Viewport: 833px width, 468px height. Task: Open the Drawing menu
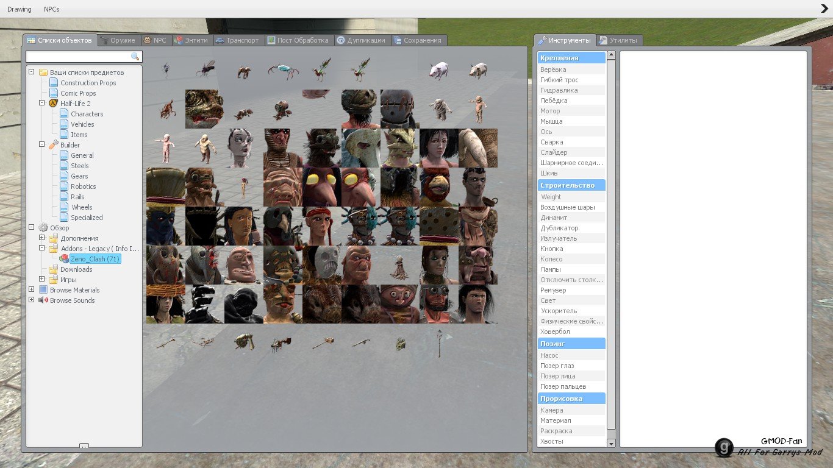click(20, 9)
